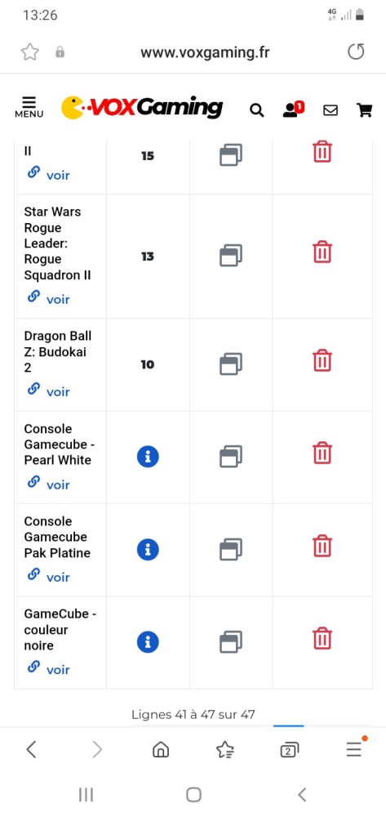Screen dimensions: 386x817
Task: Tap the www.voxgaming.fr address field
Action: click(205, 52)
